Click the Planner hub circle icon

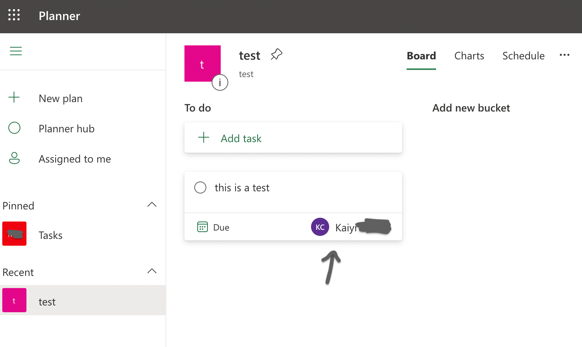click(x=14, y=128)
